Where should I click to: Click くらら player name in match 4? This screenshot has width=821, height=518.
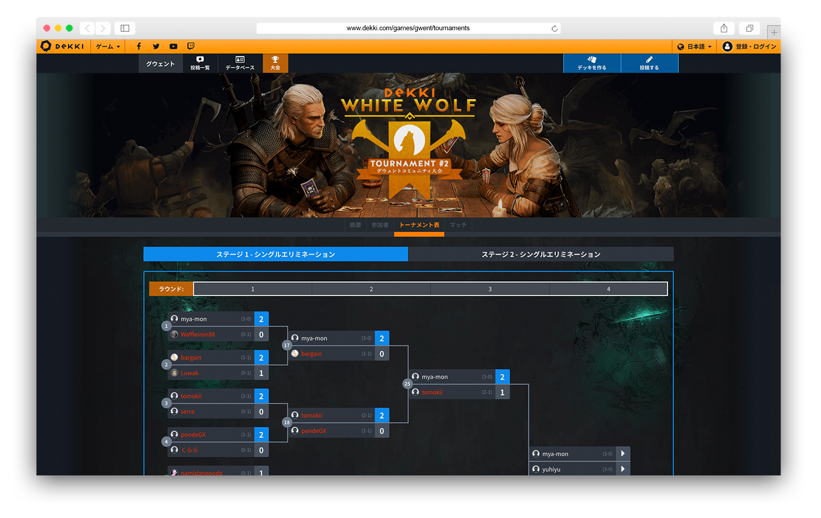(189, 450)
